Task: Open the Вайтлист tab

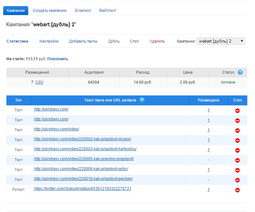Action: [x=108, y=11]
